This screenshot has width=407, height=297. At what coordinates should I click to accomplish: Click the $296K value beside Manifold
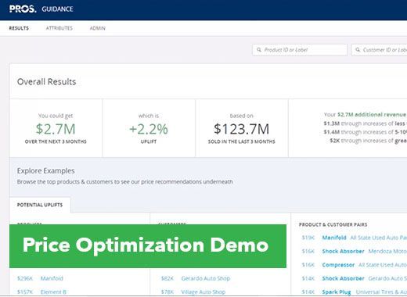click(x=25, y=278)
